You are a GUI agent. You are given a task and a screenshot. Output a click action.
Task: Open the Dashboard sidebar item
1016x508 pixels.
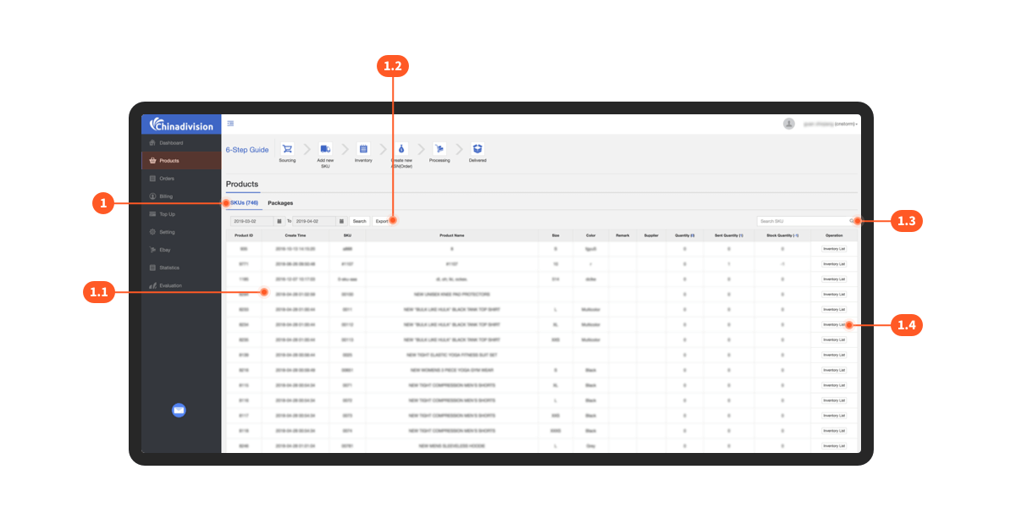click(x=181, y=142)
